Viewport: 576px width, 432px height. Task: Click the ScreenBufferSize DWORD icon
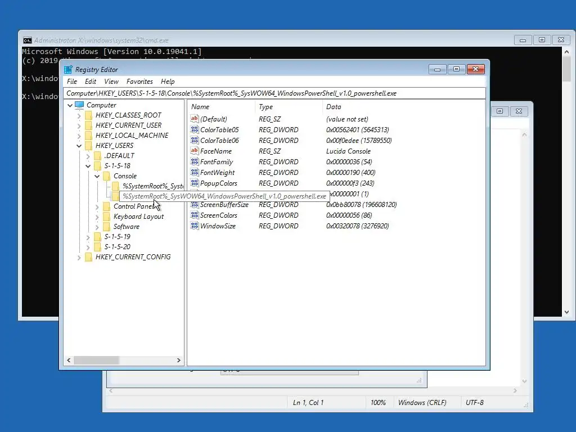pos(194,205)
